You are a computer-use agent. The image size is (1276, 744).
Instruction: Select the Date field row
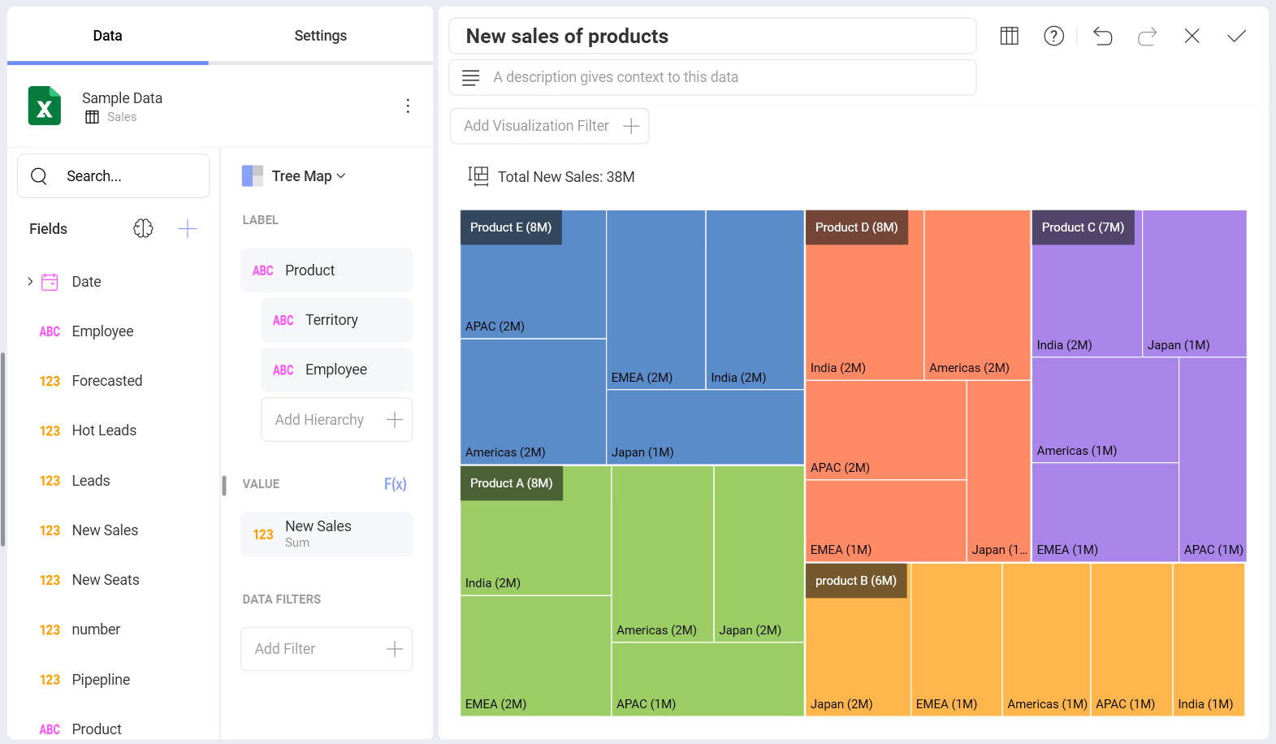pyautogui.click(x=114, y=282)
